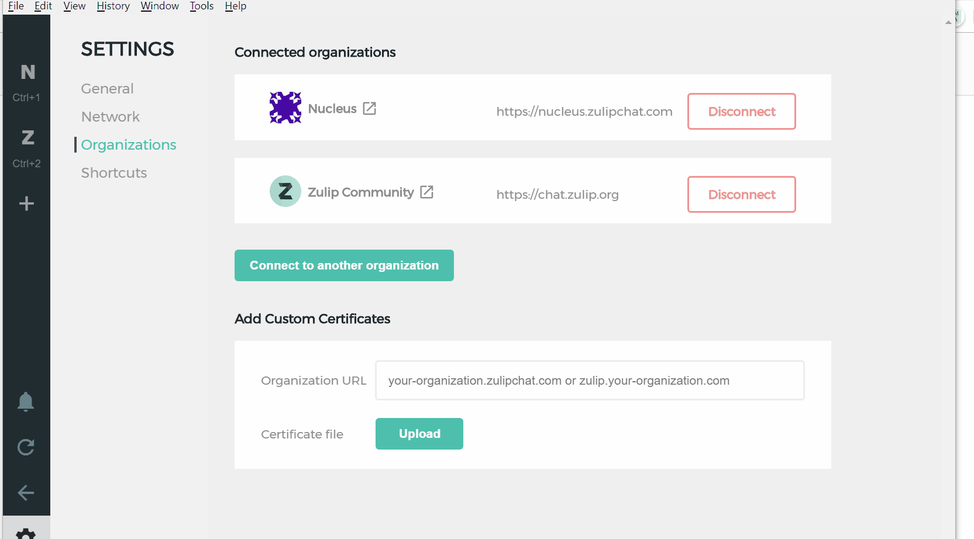Image resolution: width=974 pixels, height=539 pixels.
Task: Open the Network settings section
Action: tap(111, 117)
